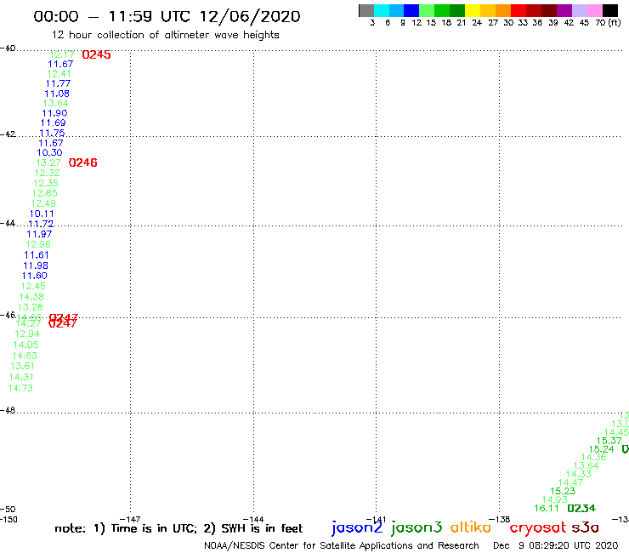The height and width of the screenshot is (553, 629).
Task: Click the 16.11 value beside 0234
Action: (x=547, y=509)
